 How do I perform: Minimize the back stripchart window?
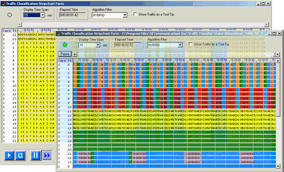pos(259,3)
